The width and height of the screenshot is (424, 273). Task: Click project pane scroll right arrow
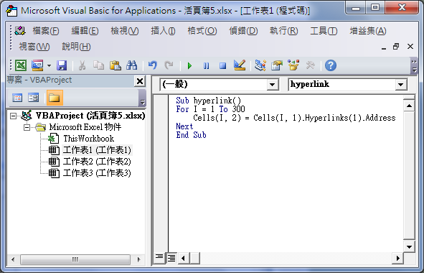pos(138,259)
